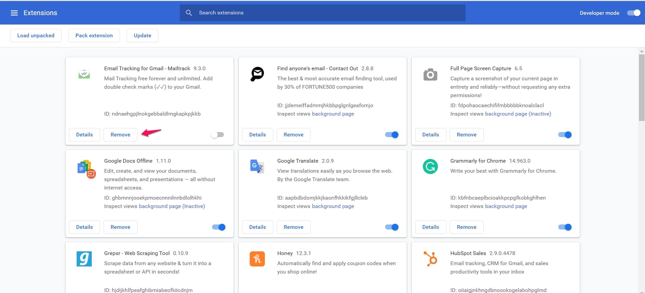Disable Full Page Screen Capture toggle
The width and height of the screenshot is (645, 293).
(x=565, y=135)
